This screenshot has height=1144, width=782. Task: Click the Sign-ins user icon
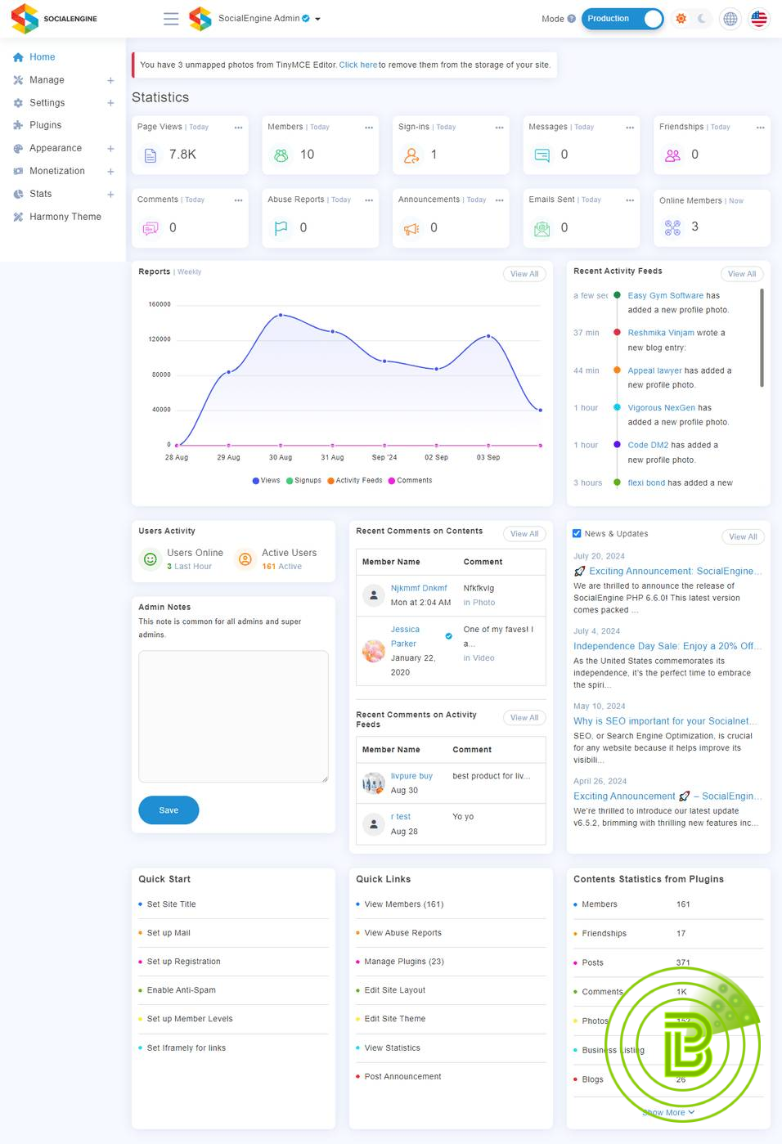(x=411, y=155)
